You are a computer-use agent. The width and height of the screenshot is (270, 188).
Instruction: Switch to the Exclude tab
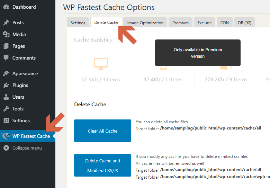(x=205, y=23)
